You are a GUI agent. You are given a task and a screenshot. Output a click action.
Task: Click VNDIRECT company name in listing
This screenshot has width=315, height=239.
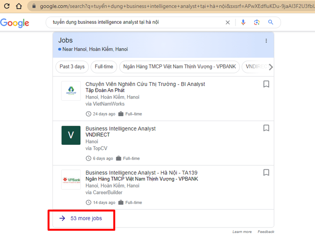pyautogui.click(x=98, y=135)
